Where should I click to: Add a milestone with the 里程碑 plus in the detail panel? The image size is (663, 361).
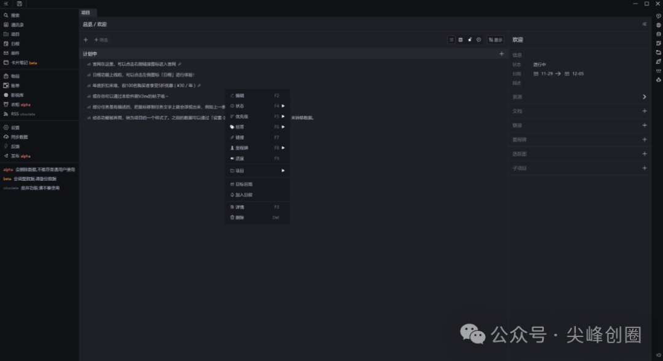645,139
